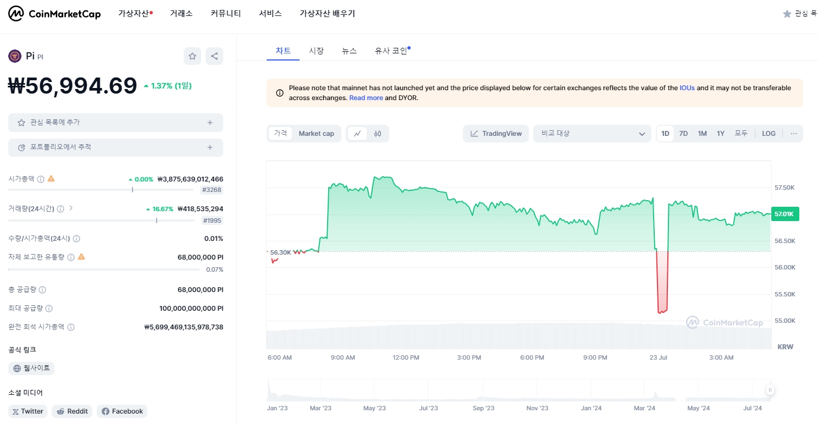Select the 1D time range
818x424 pixels.
(x=665, y=134)
